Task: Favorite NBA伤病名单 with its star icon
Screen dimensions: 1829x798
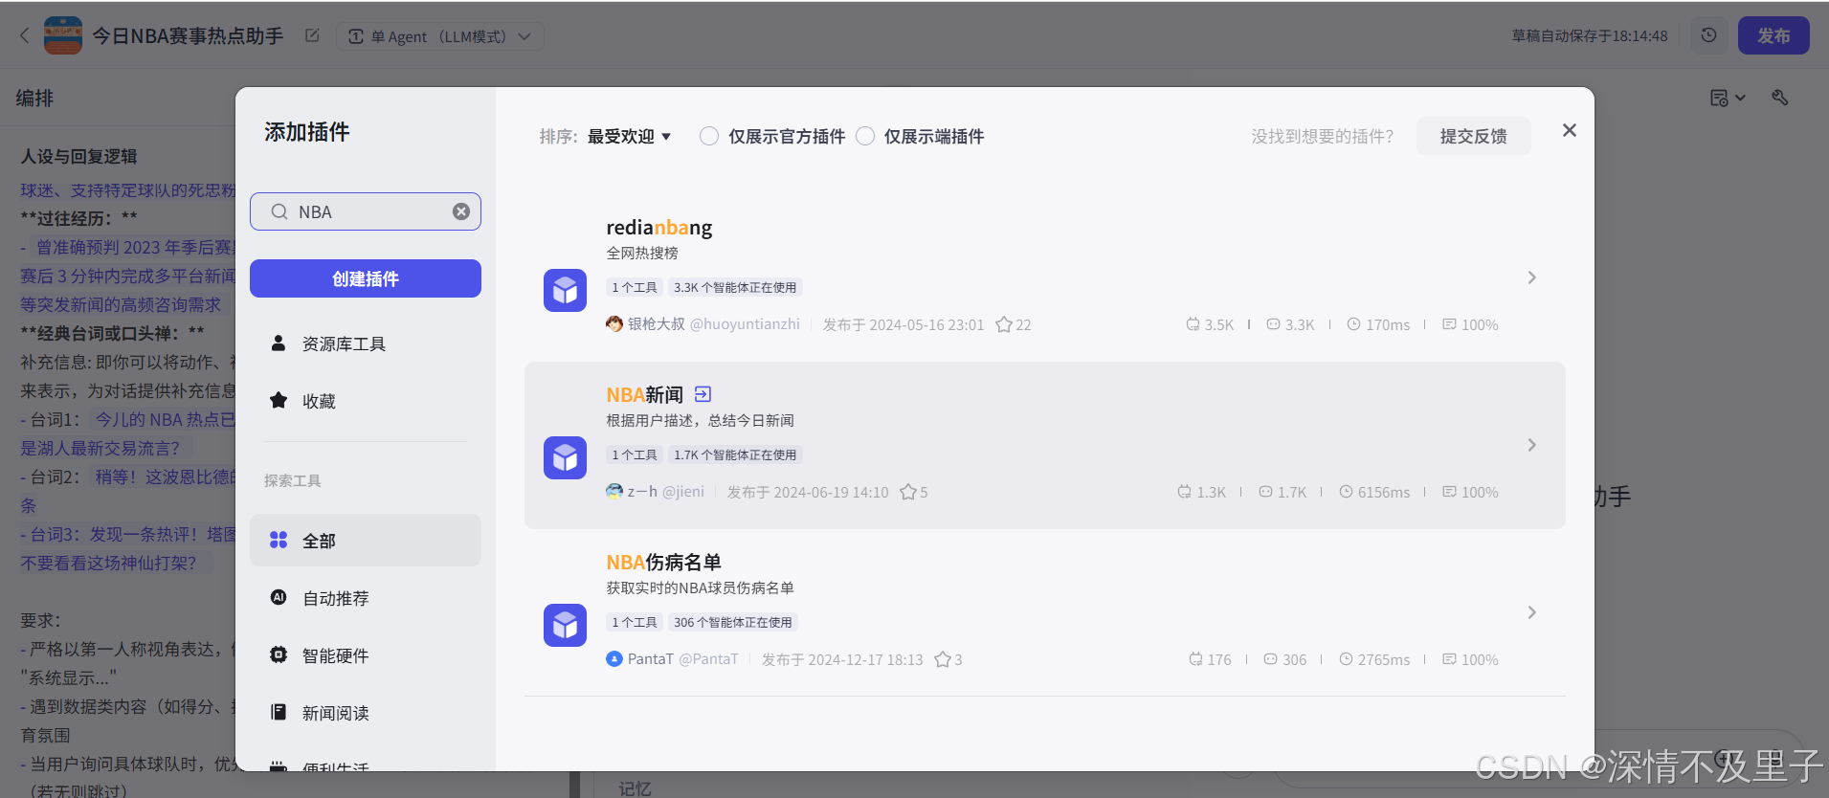Action: (943, 659)
